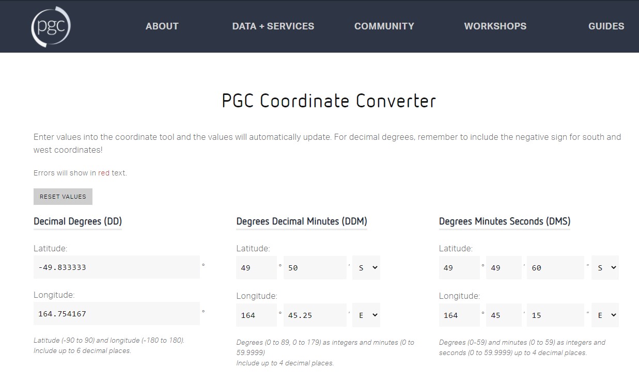This screenshot has height=385, width=639.
Task: Open the ABOUT menu
Action: pyautogui.click(x=162, y=26)
